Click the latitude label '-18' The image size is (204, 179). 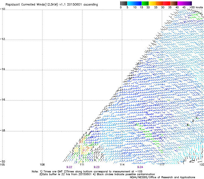pyautogui.click(x=2, y=130)
